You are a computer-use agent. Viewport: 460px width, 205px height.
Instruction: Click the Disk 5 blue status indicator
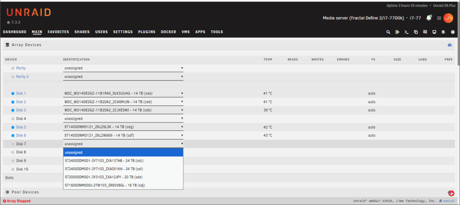point(12,127)
